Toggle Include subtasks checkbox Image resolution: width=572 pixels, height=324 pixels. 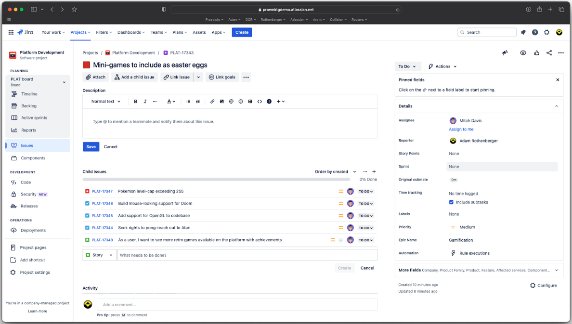tap(451, 202)
